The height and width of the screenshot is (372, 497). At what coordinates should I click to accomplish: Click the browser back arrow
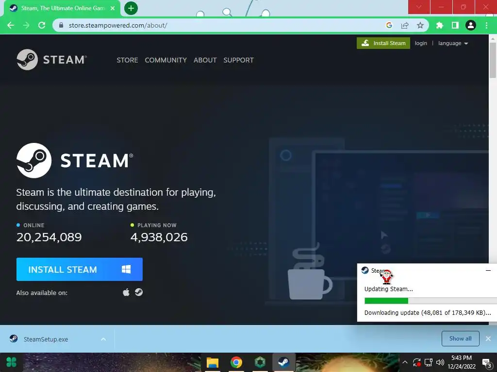click(11, 25)
